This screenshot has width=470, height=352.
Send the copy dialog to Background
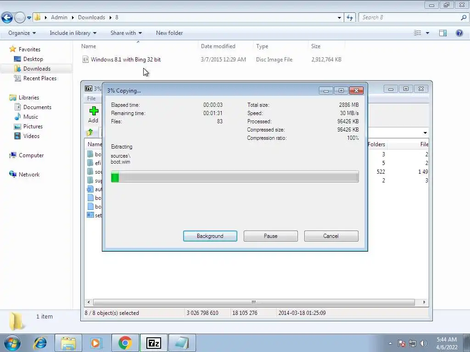pyautogui.click(x=210, y=236)
